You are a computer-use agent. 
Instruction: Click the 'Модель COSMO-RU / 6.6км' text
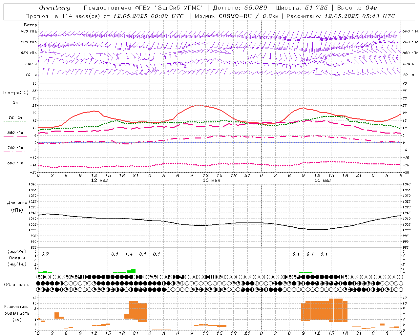click(236, 16)
